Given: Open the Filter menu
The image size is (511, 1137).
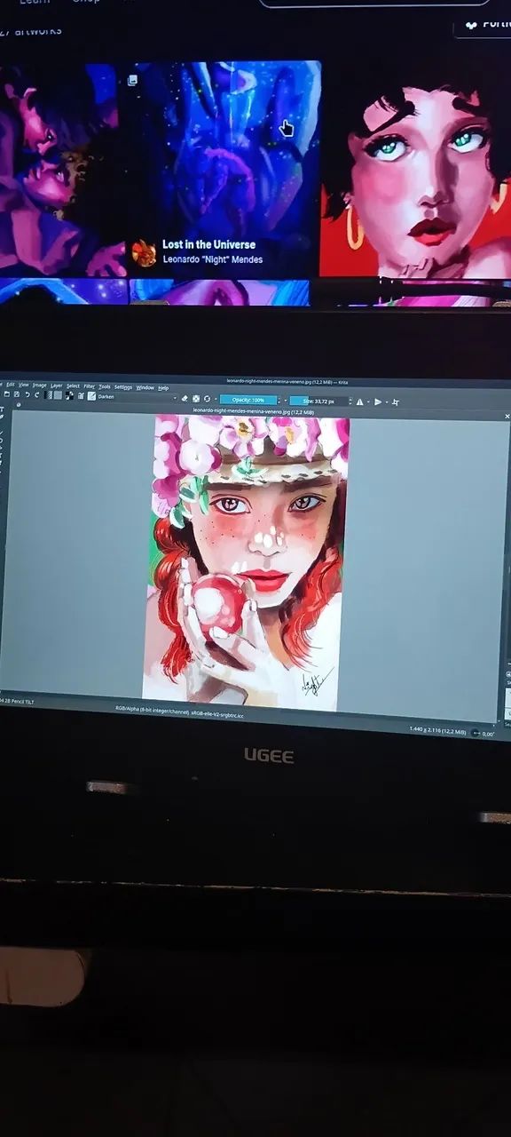Looking at the screenshot, I should (x=90, y=386).
